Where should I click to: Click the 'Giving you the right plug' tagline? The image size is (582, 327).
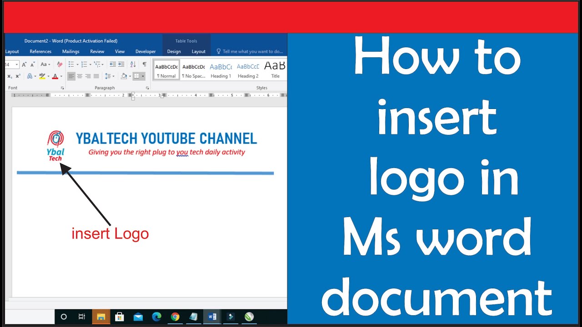pyautogui.click(x=166, y=152)
